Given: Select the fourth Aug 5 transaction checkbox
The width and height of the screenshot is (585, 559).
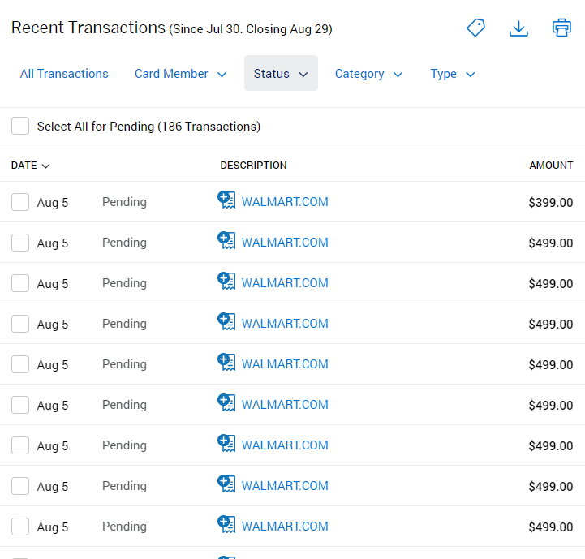Looking at the screenshot, I should [20, 324].
